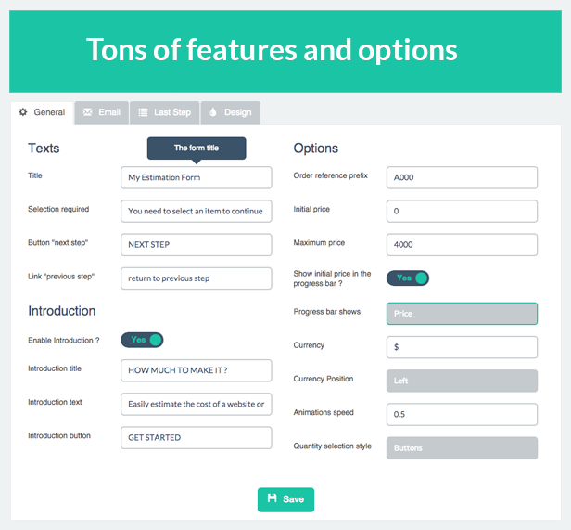
Task: Switch to the Email tab
Action: tap(102, 112)
